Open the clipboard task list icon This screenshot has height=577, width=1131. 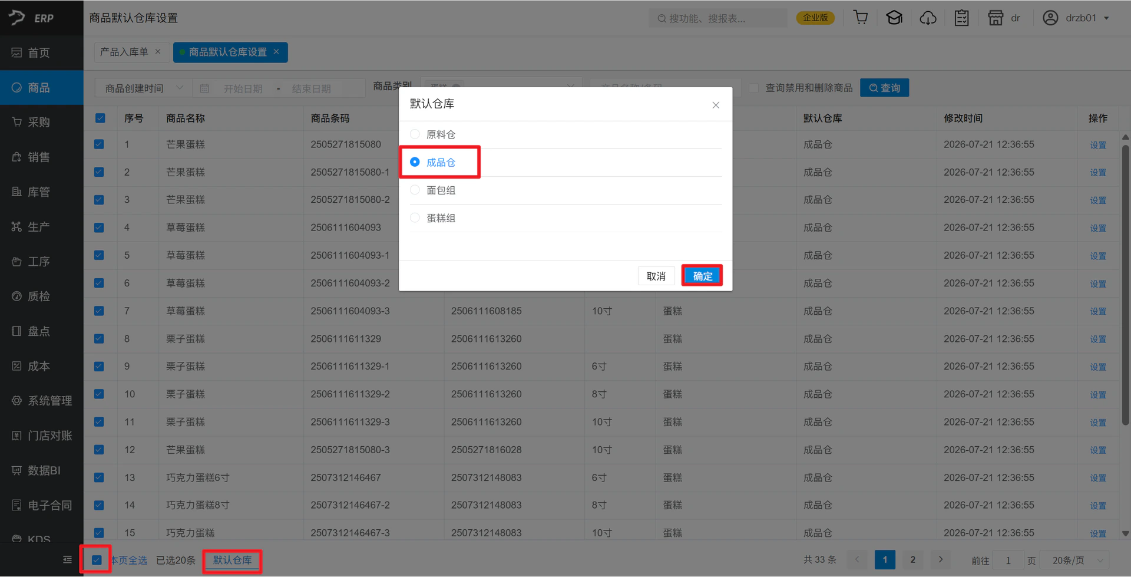tap(961, 18)
